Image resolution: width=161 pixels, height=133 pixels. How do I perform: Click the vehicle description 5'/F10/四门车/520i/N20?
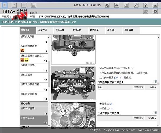coord(74,17)
